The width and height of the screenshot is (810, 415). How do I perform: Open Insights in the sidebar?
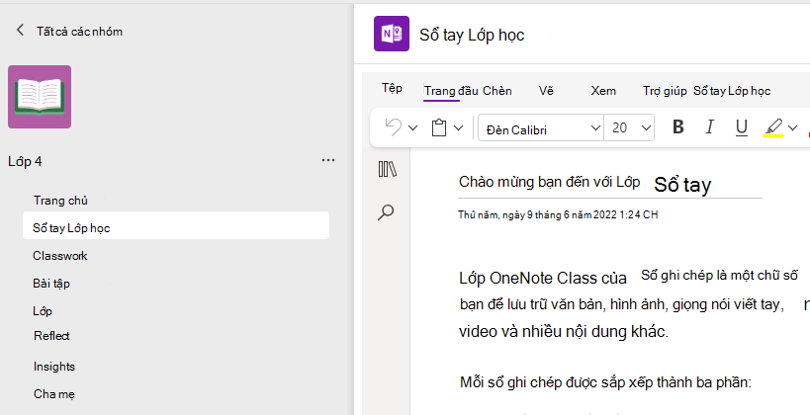pyautogui.click(x=54, y=367)
